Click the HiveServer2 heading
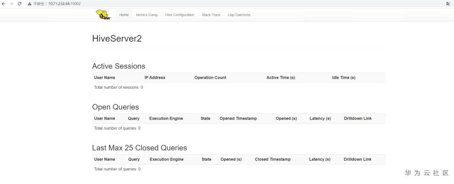The height and width of the screenshot is (184, 454). pyautogui.click(x=117, y=39)
